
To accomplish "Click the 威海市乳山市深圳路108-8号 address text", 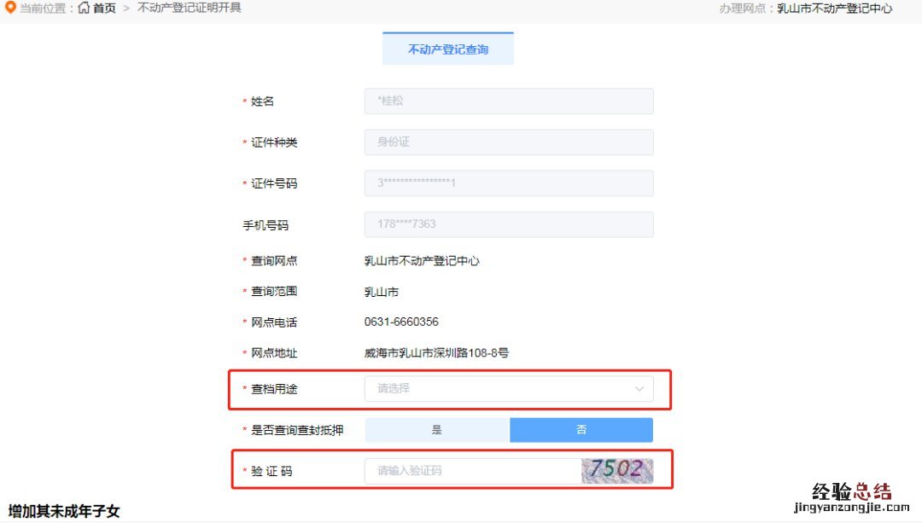I will click(x=436, y=353).
